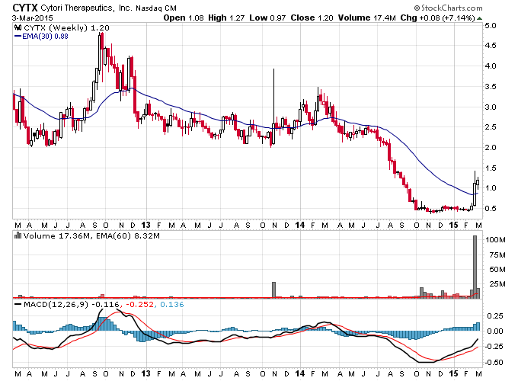Click the 25M volume axis label
The width and height of the screenshot is (518, 381).
click(x=497, y=284)
